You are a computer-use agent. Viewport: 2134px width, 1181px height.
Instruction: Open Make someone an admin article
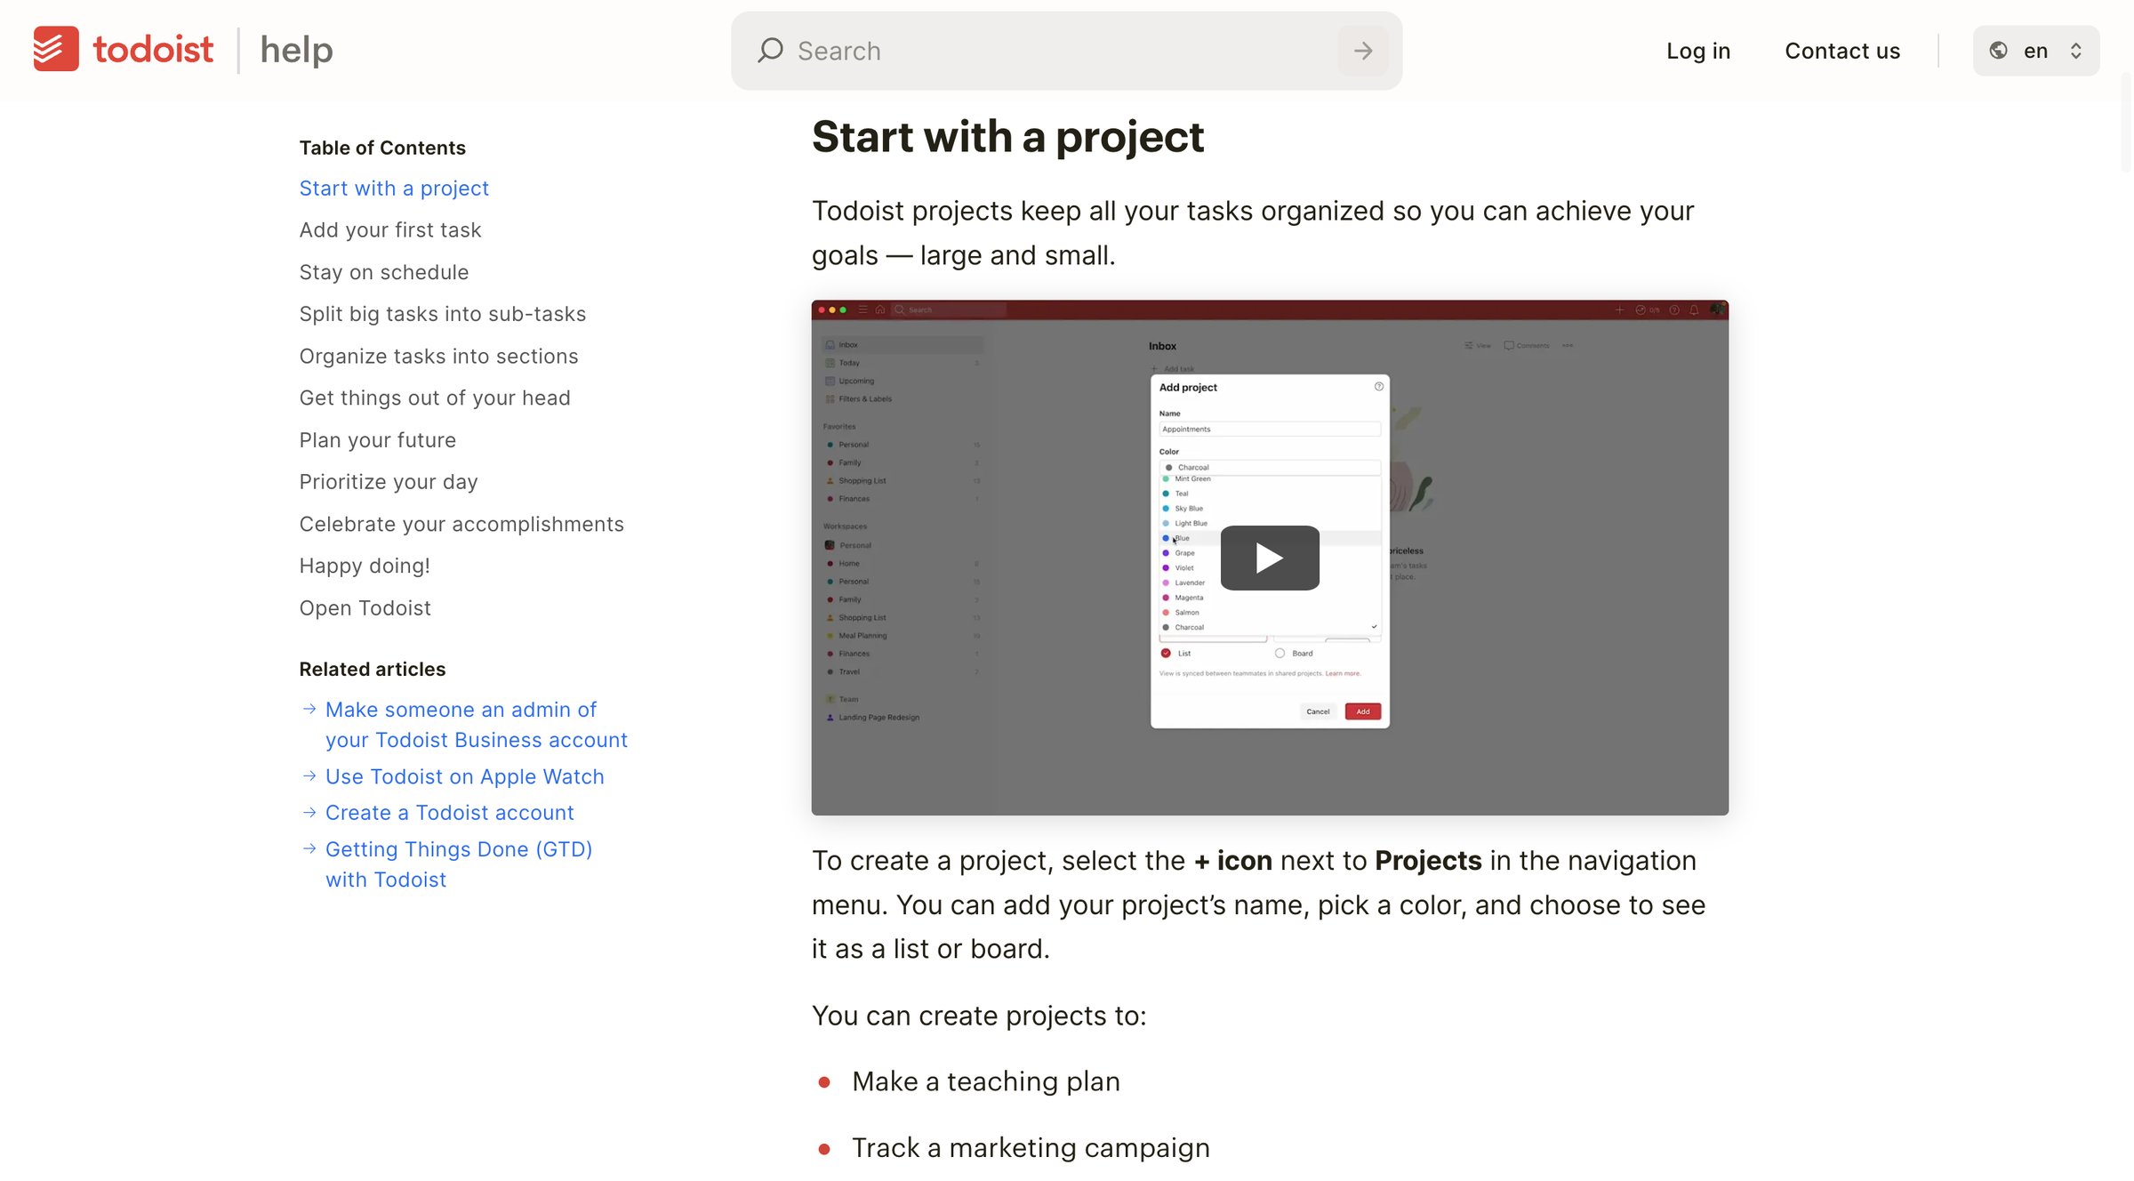[477, 725]
